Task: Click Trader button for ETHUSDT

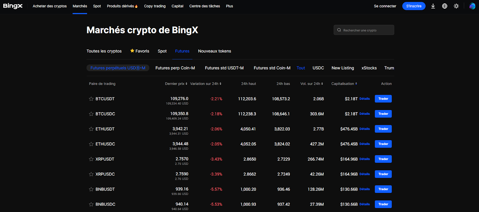Action: [x=383, y=129]
